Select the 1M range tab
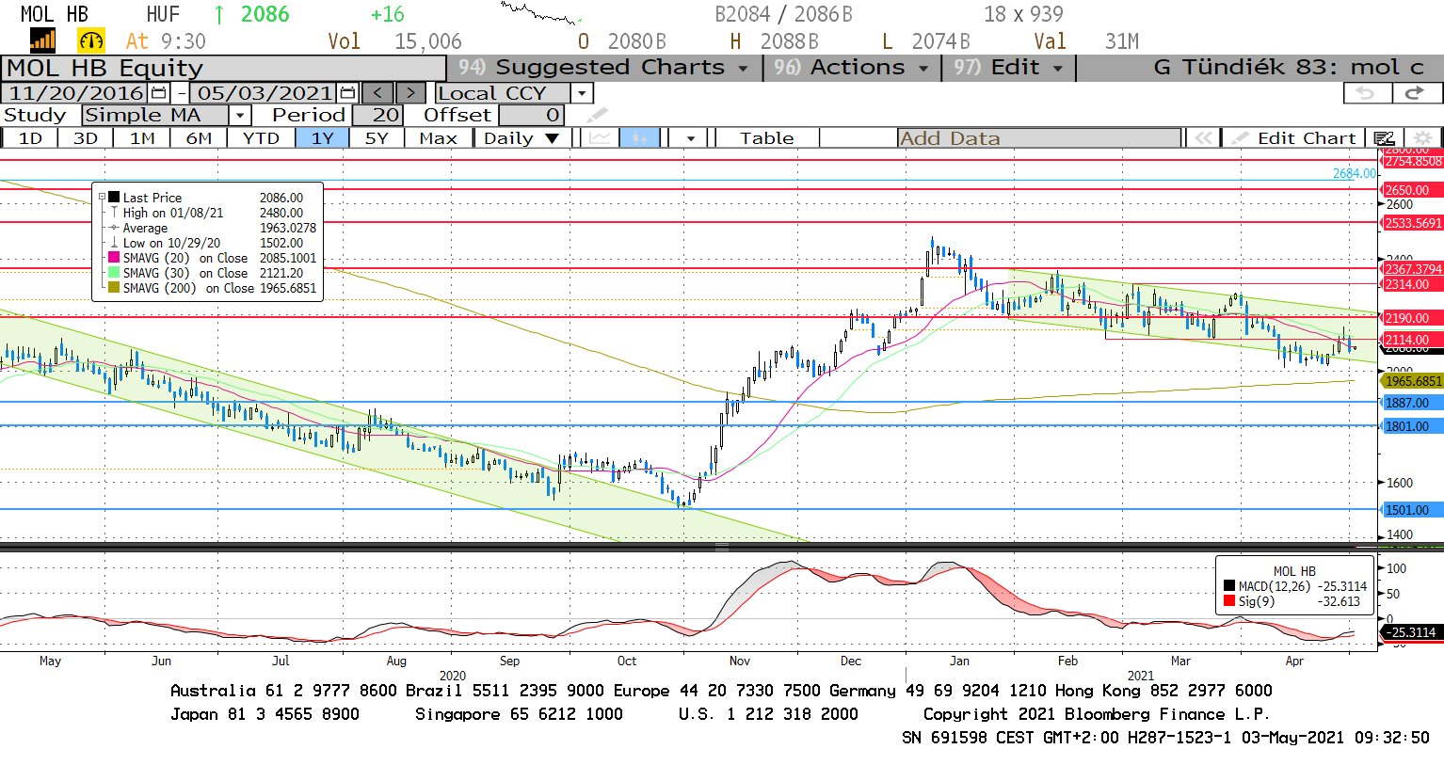Image resolution: width=1444 pixels, height=765 pixels. tap(142, 138)
